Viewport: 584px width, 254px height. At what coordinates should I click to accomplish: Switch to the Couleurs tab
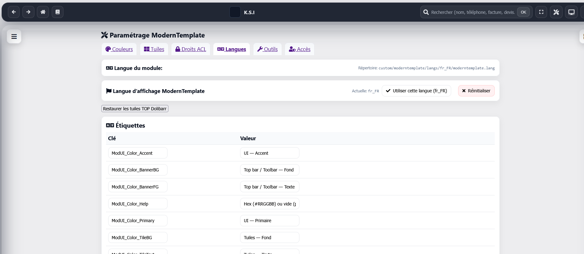click(x=119, y=49)
